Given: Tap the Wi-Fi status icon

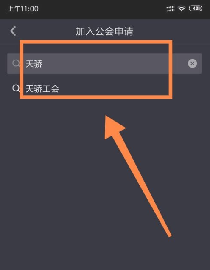Looking at the screenshot, I should pos(182,8).
